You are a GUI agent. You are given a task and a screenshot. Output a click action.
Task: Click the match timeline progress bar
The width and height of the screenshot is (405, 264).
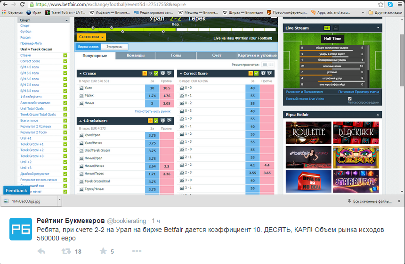coord(176,30)
